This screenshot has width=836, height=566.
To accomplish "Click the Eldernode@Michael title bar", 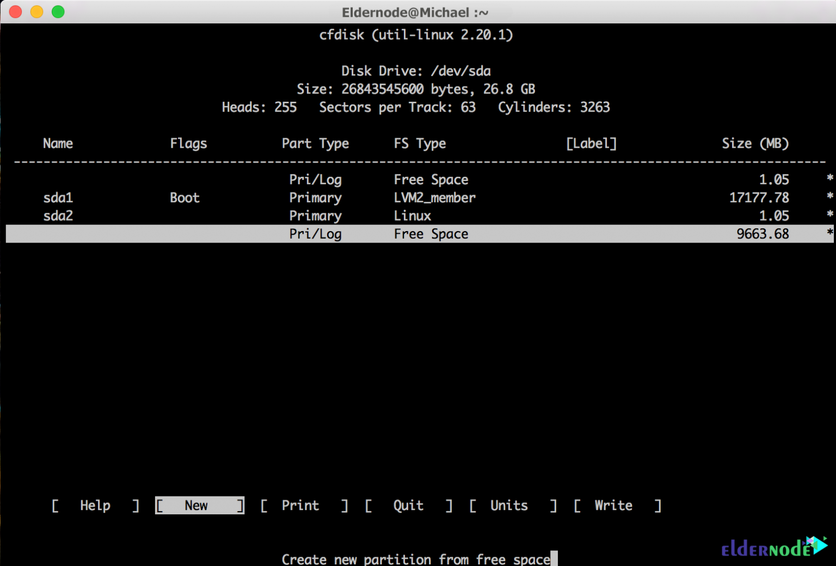I will [415, 11].
